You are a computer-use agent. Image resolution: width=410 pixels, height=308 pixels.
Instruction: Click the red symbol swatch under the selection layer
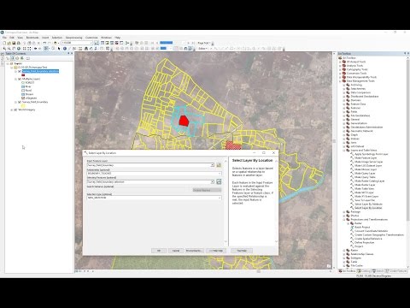tap(23, 75)
